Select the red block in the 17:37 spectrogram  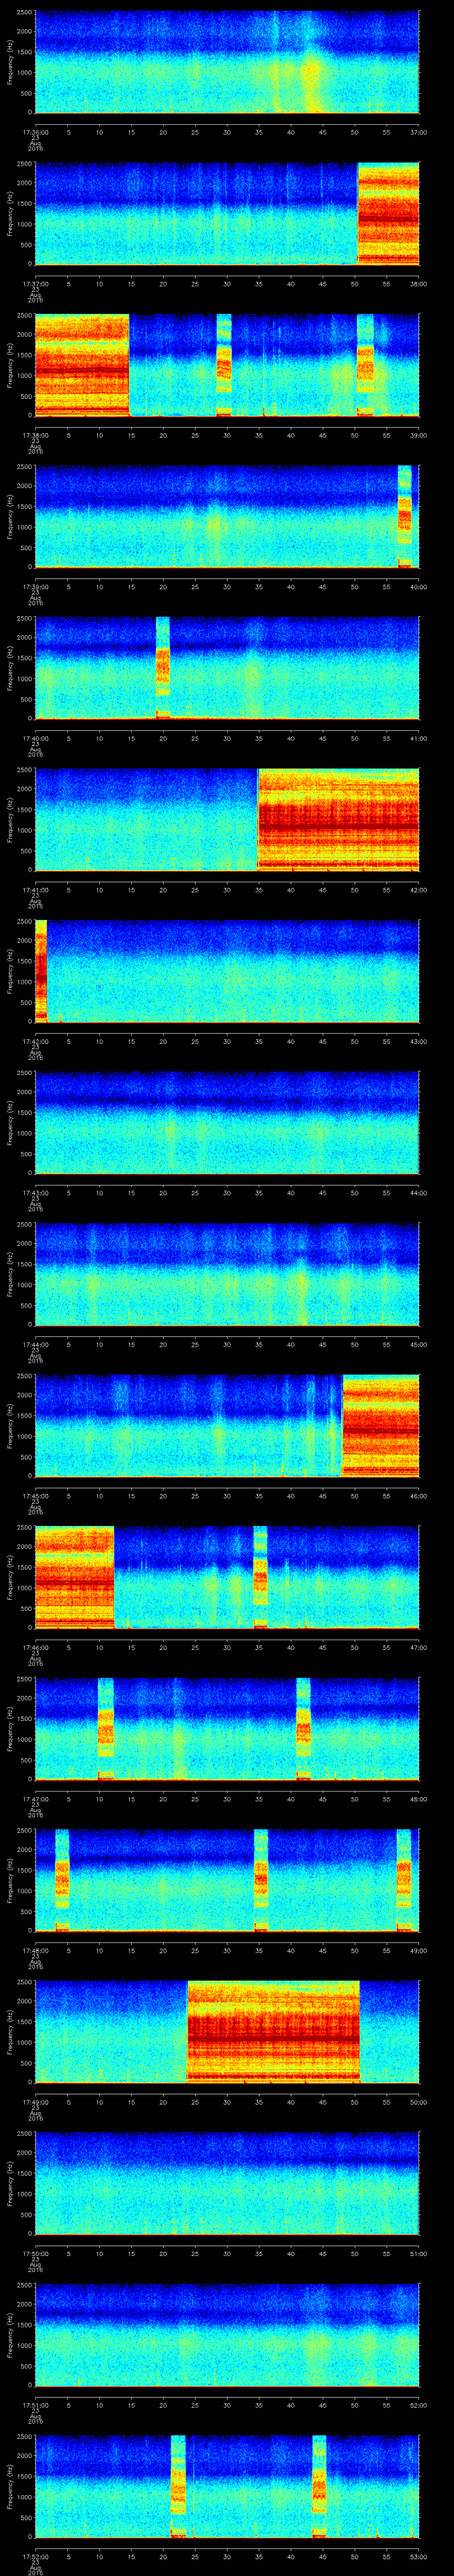388,214
